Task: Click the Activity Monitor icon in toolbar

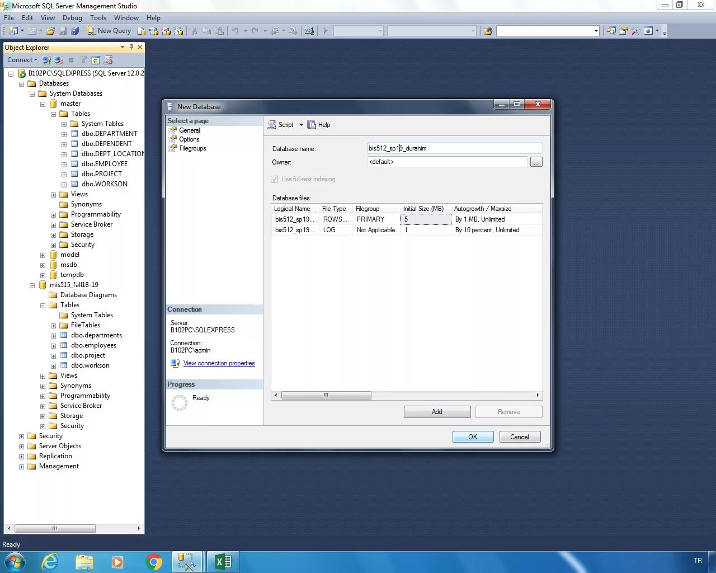Action: pos(309,31)
